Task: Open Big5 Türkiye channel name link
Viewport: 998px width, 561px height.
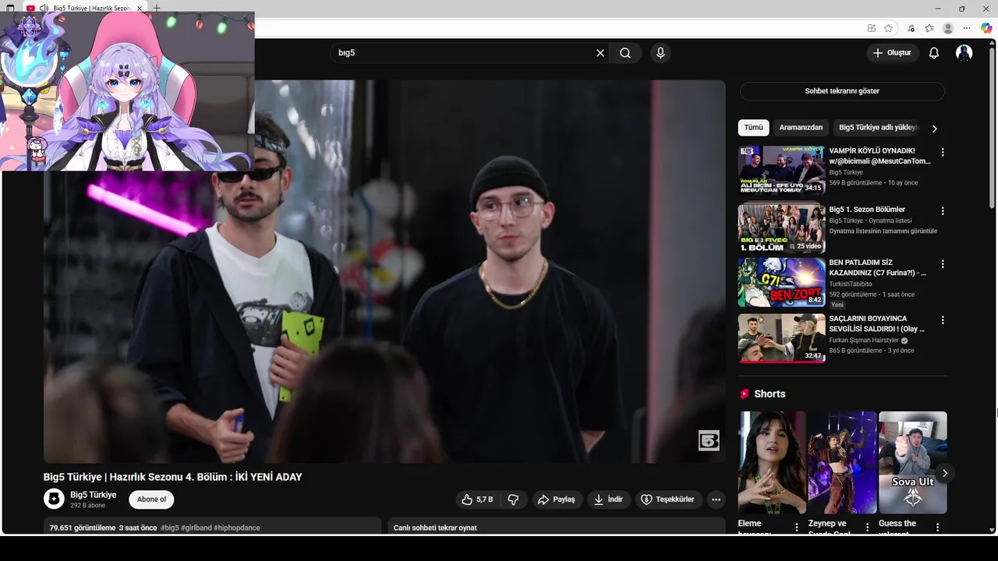Action: tap(93, 495)
